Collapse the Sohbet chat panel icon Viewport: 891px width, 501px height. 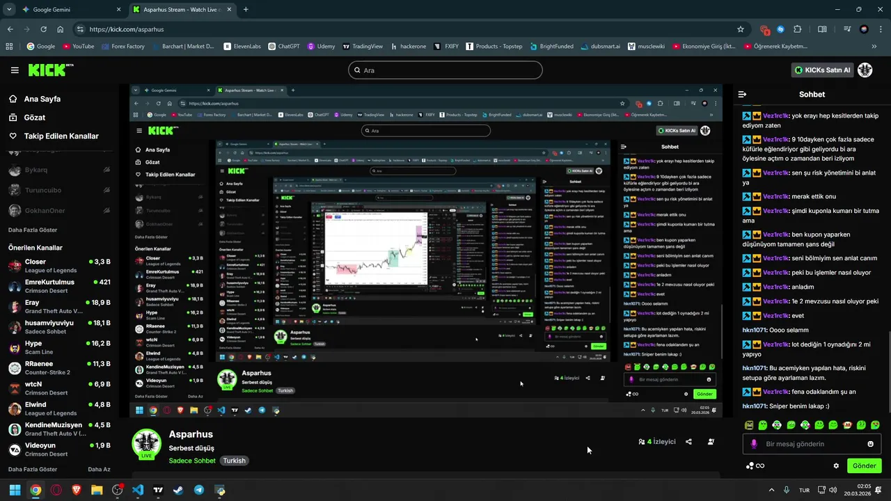click(742, 94)
